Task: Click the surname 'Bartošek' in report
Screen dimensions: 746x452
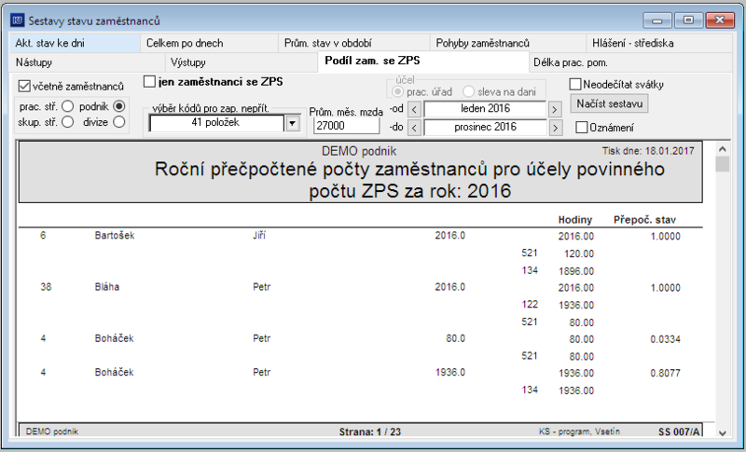Action: [115, 235]
